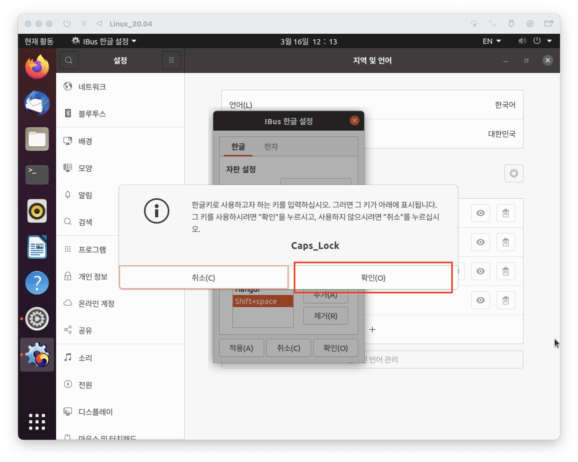578x462 pixels.
Task: Select 블루투스 in the settings sidebar
Action: click(x=92, y=114)
